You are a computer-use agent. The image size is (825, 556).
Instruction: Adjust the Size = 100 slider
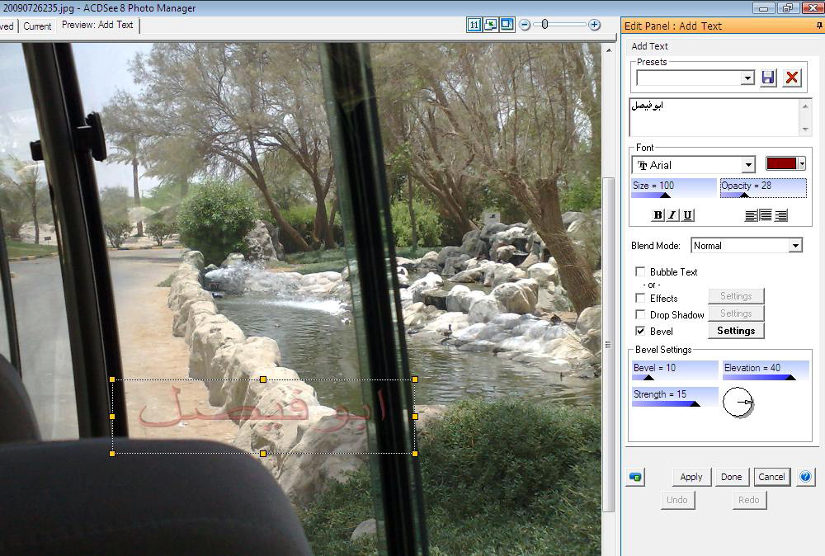pos(674,188)
